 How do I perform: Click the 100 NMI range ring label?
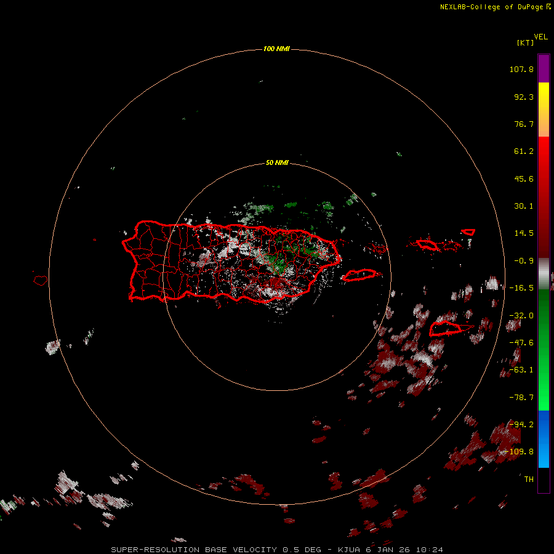tap(276, 49)
